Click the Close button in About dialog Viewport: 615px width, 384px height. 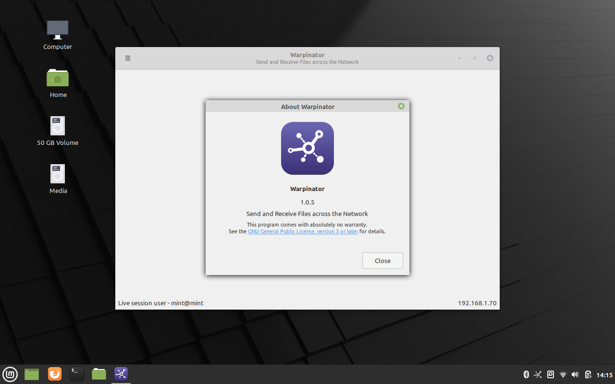pos(382,261)
